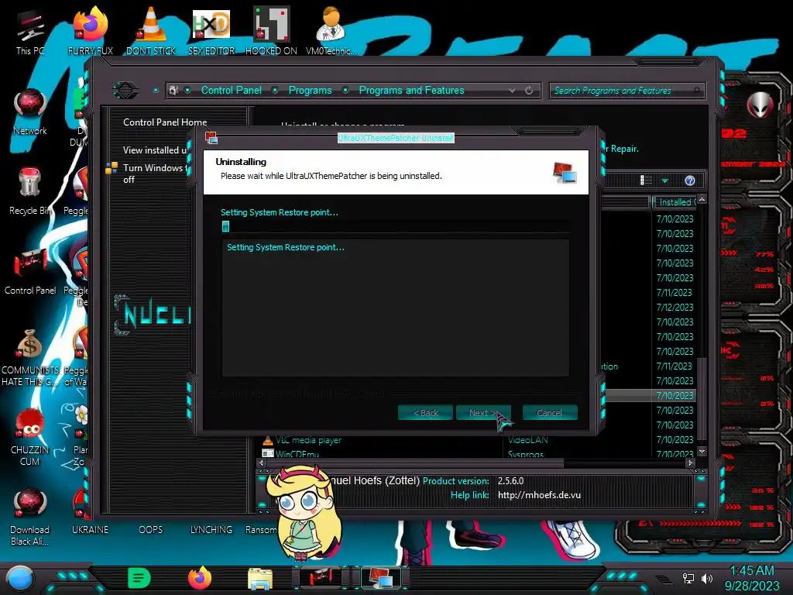Open the Network desktop icon
The width and height of the screenshot is (793, 595).
(x=30, y=112)
